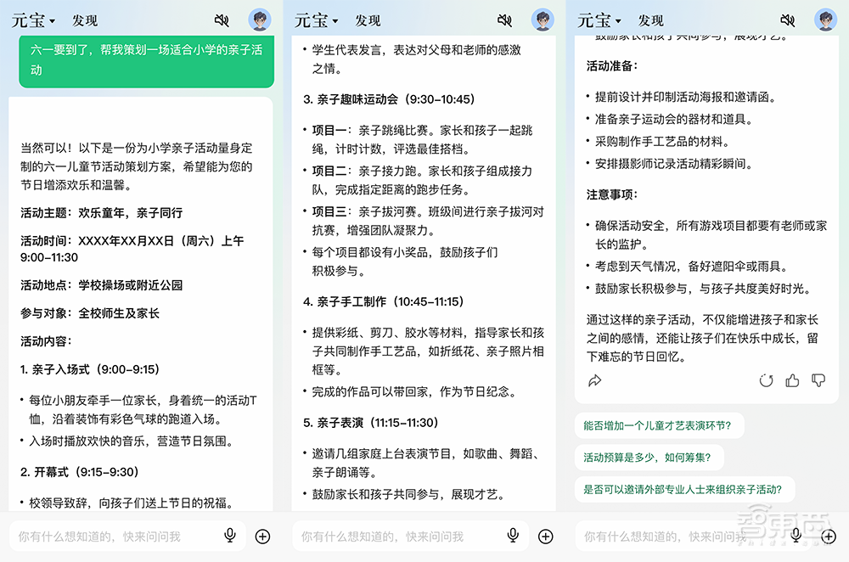This screenshot has width=849, height=562.
Task: Select the 活动预算 suggested follow-up question
Action: pyautogui.click(x=648, y=457)
